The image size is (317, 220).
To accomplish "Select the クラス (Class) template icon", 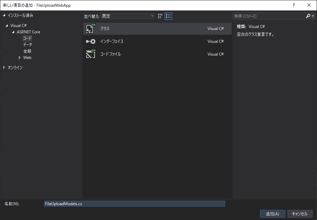I will (x=90, y=29).
